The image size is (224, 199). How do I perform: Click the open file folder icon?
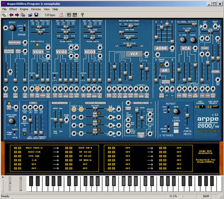tap(30, 15)
